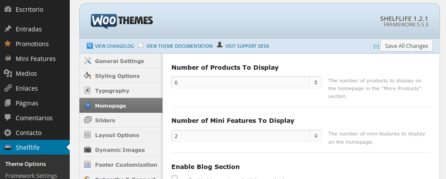This screenshot has width=446, height=179.
Task: Click the theme documentation page icon
Action: [140, 45]
